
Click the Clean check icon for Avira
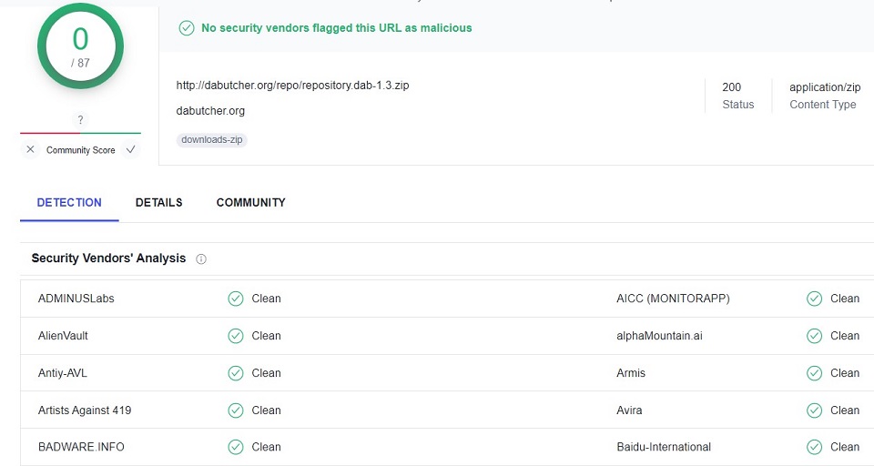(x=814, y=410)
